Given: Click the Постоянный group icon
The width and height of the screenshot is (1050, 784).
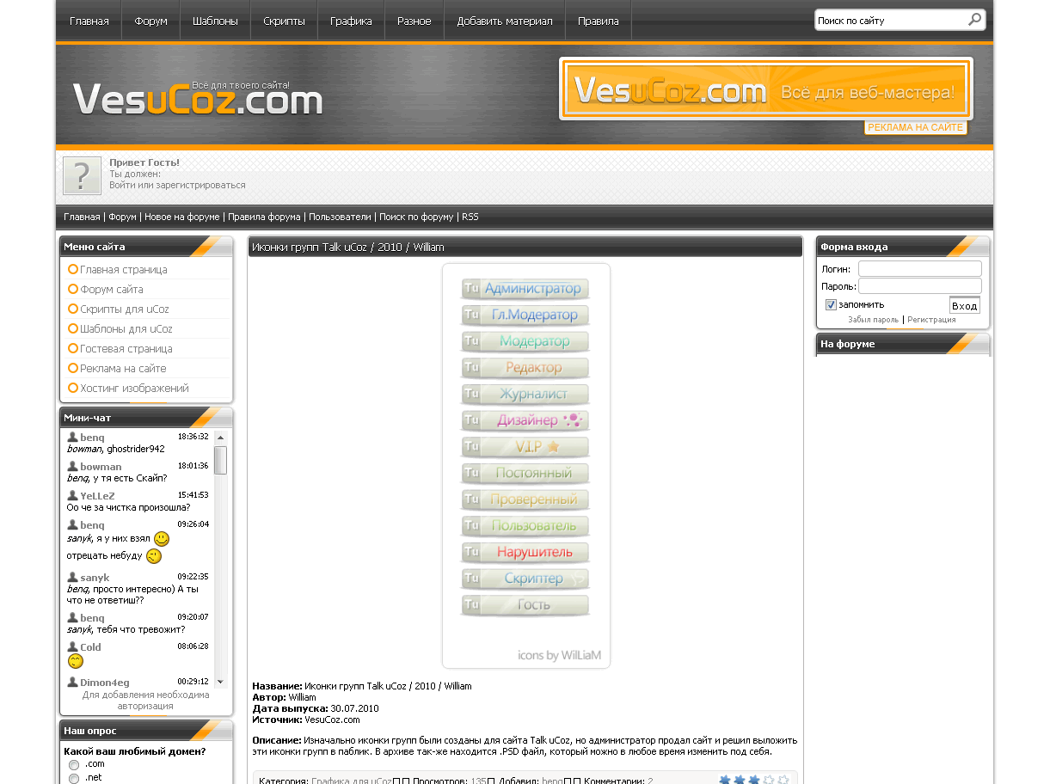Looking at the screenshot, I should pyautogui.click(x=525, y=474).
